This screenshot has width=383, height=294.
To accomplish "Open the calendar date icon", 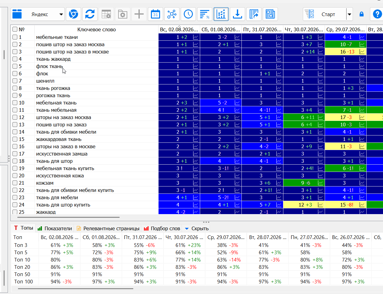I will coord(156,14).
